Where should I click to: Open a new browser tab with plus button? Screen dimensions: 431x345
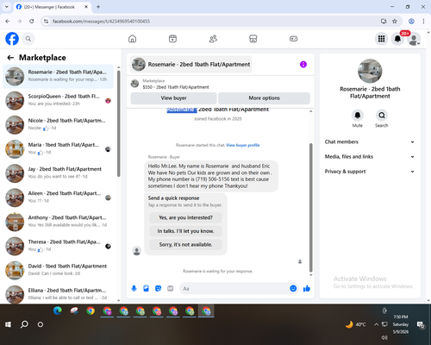click(98, 7)
